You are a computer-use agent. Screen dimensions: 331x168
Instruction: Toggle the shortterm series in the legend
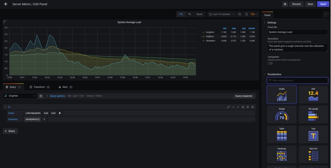(211, 41)
